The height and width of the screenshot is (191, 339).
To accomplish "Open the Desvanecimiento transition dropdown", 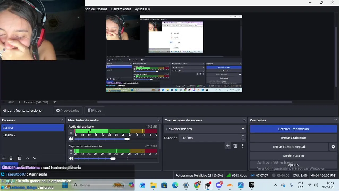I will (205, 129).
